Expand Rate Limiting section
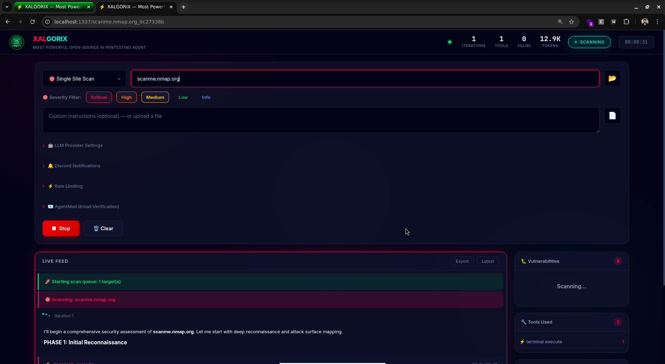The width and height of the screenshot is (665, 364). pyautogui.click(x=63, y=186)
